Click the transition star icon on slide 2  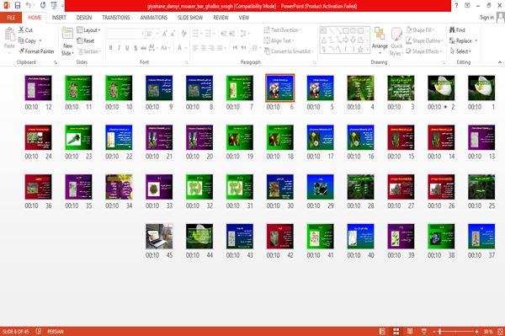tap(446, 107)
